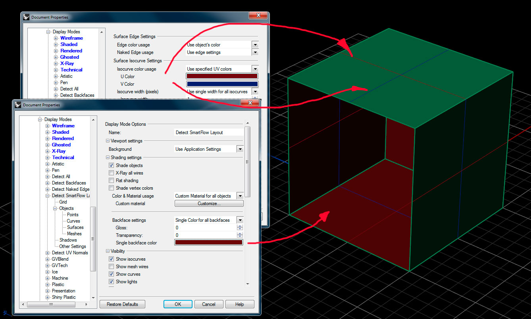This screenshot has width=531, height=319.
Task: Select Detect Backfaces in front dialog tree
Action: [x=69, y=183]
